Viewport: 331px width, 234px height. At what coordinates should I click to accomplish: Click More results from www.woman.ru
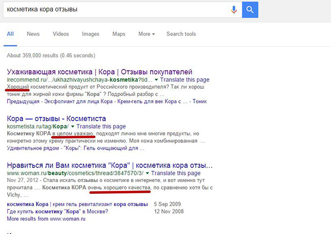click(x=46, y=219)
